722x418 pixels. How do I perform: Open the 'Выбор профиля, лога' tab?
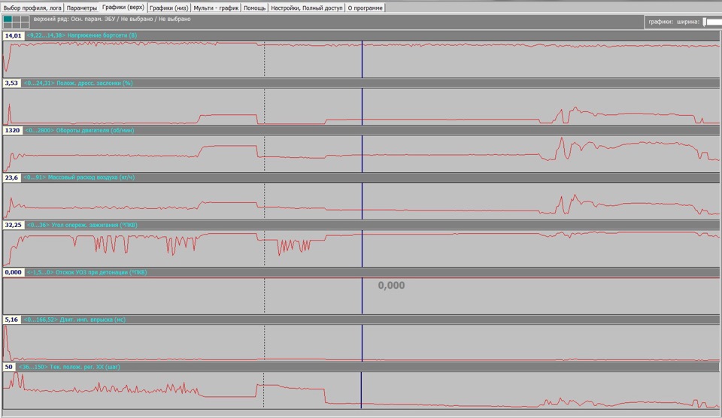(32, 8)
